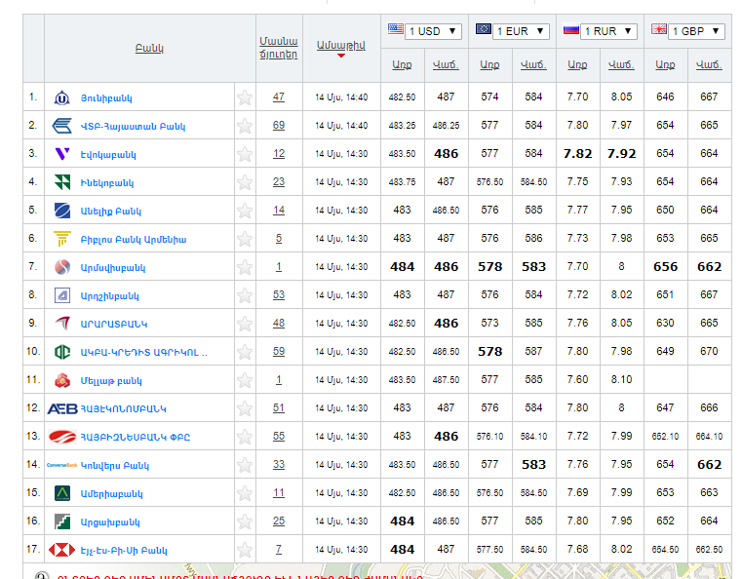The image size is (742, 579).
Task: Click the ACBA-Credit Agricole logo icon
Action: click(x=62, y=352)
